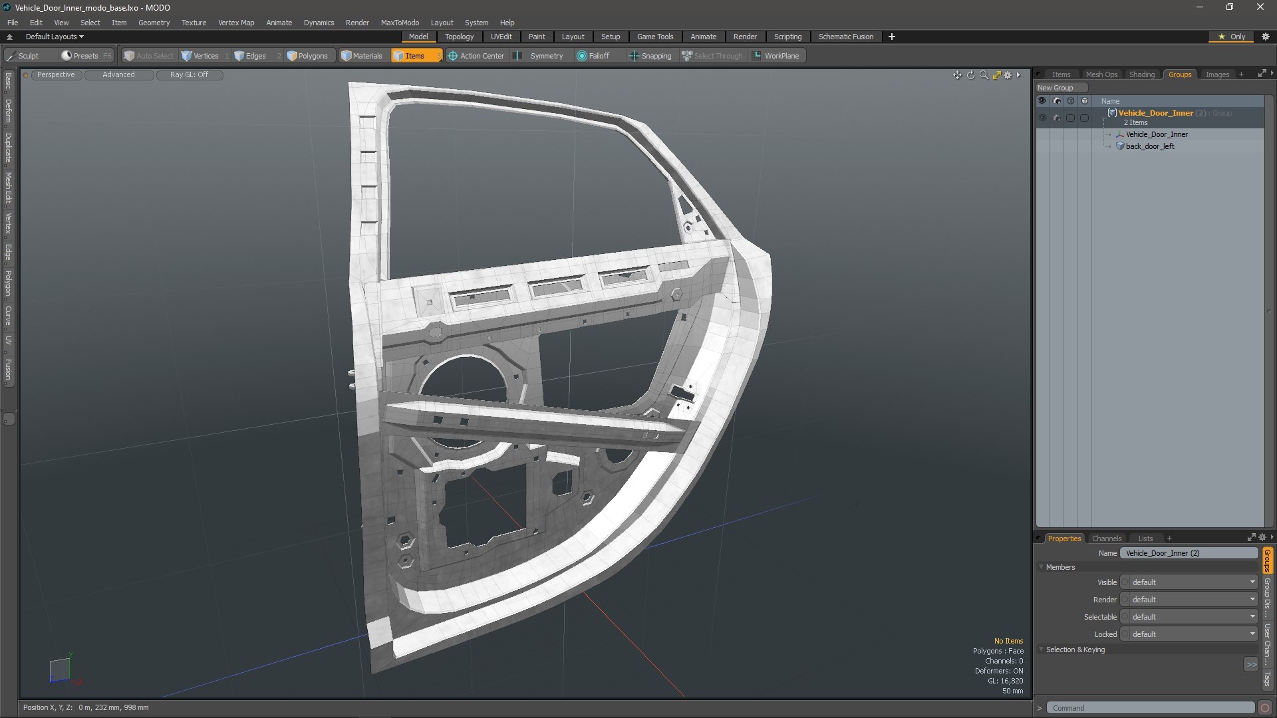1277x718 pixels.
Task: Open the Presets browser
Action: [86, 56]
